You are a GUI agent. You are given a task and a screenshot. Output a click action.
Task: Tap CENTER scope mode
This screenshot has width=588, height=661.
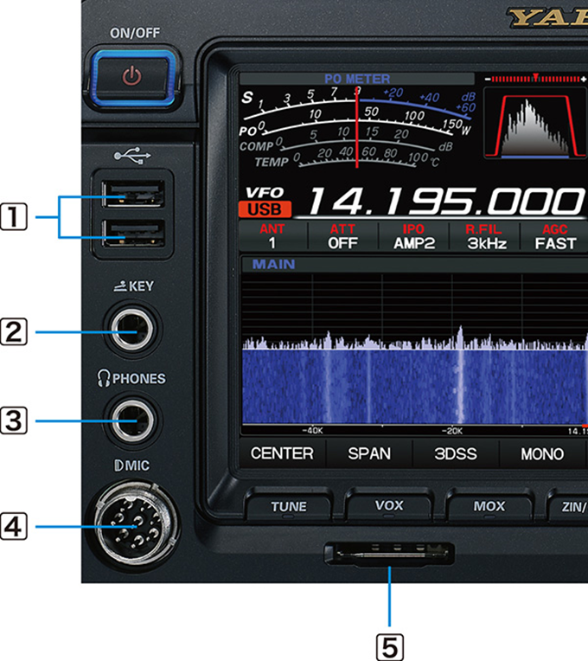click(282, 453)
